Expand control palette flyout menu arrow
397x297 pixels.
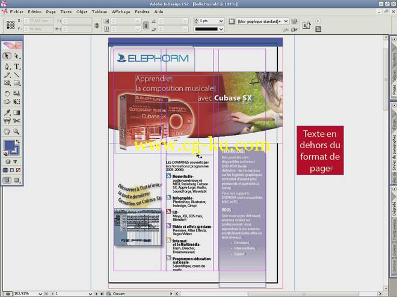pos(318,21)
